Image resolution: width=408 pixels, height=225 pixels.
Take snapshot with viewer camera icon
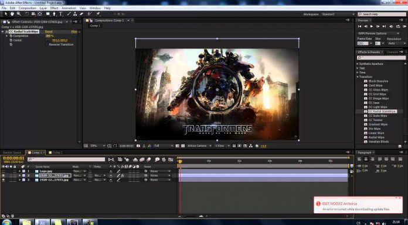tap(138, 146)
